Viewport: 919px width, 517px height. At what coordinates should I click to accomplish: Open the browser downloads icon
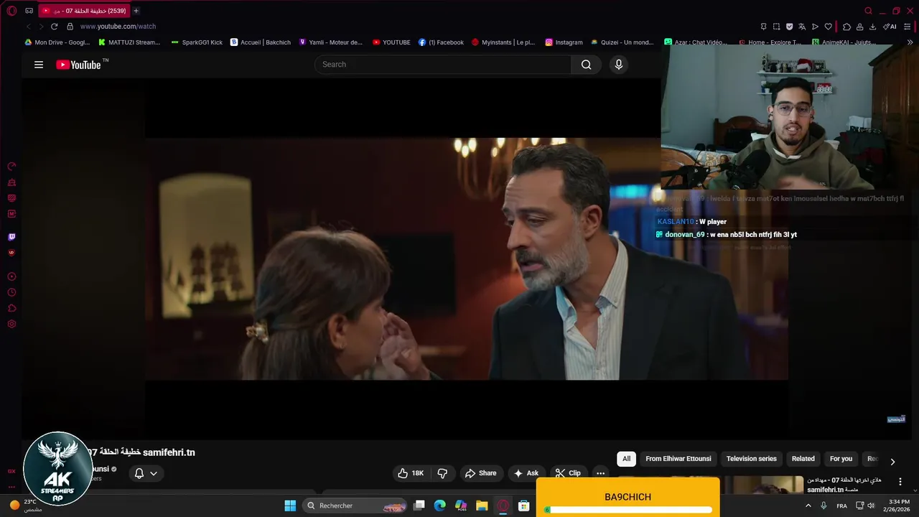[872, 27]
